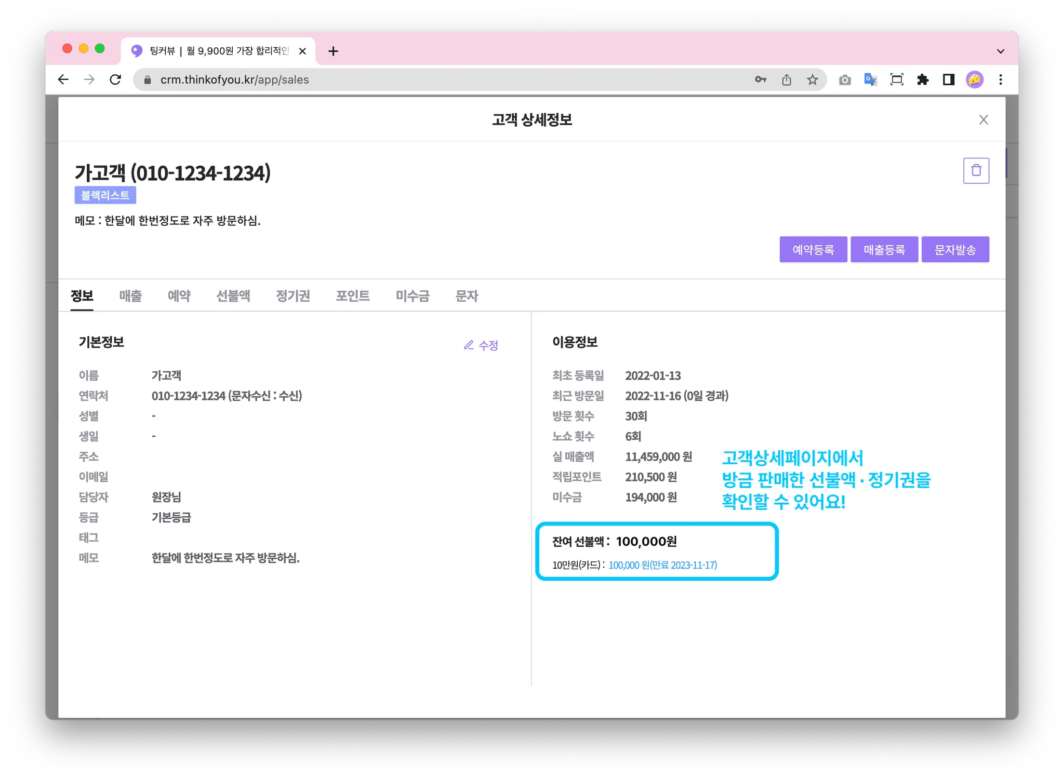
Task: Close the 고객 상세정보 dialog
Action: pos(983,120)
